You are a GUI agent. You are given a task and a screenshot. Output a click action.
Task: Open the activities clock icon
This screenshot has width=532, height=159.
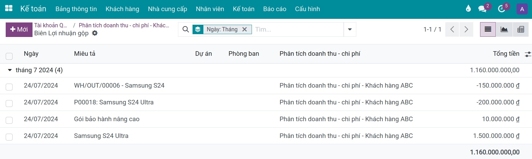pos(501,9)
